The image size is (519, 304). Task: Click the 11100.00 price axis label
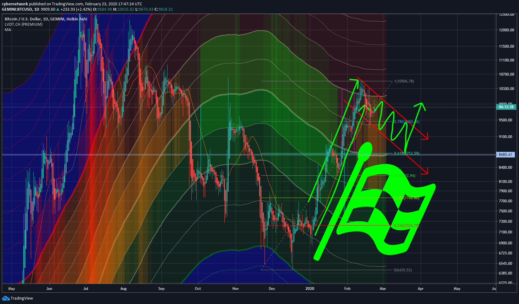coord(506,60)
